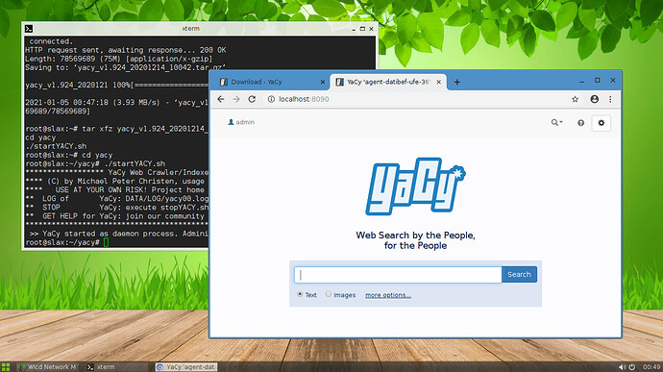Open a new browser tab

click(x=456, y=82)
